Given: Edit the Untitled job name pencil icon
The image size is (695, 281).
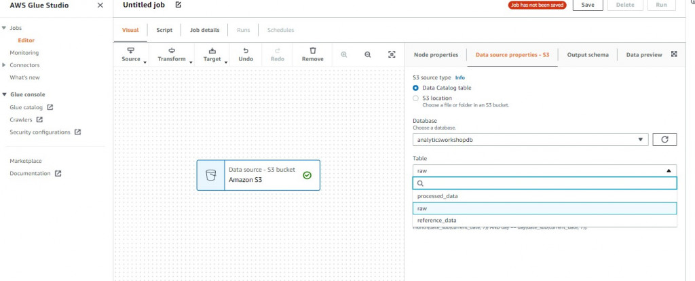Looking at the screenshot, I should (179, 5).
